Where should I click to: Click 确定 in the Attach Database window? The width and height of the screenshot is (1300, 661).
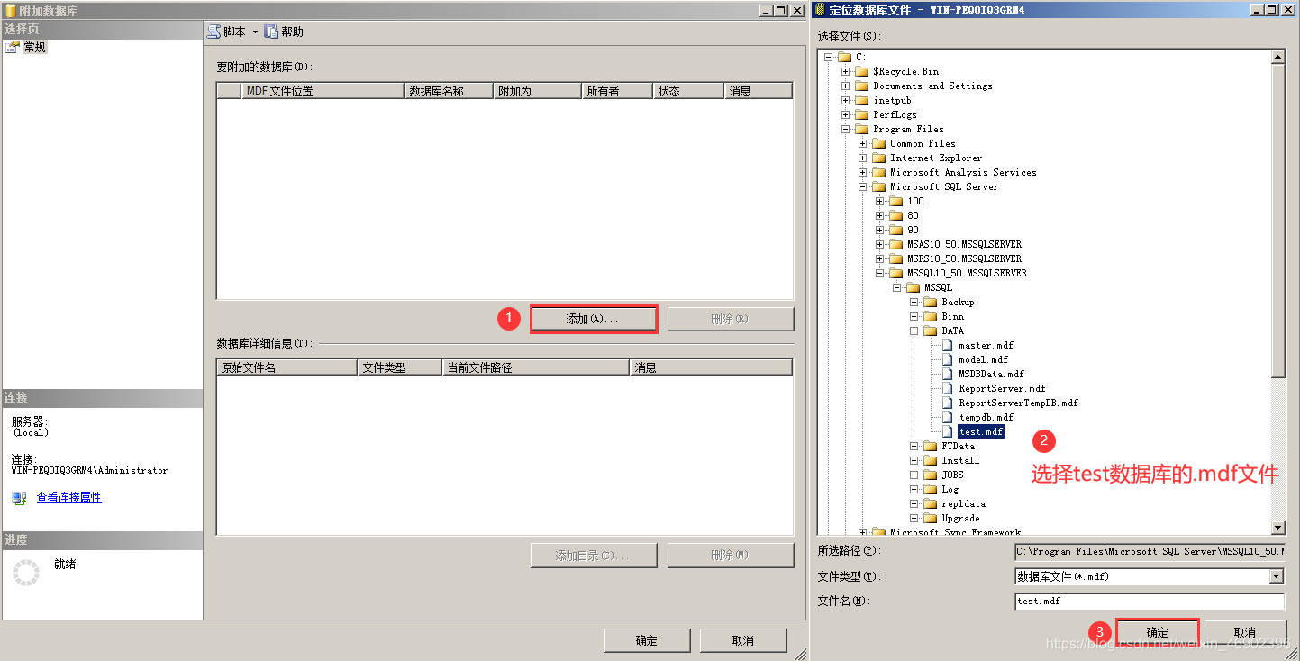coord(646,640)
